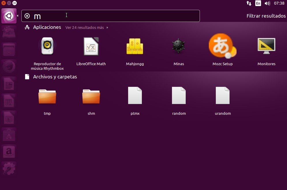Expand Ver 24 resultados más

click(x=87, y=27)
